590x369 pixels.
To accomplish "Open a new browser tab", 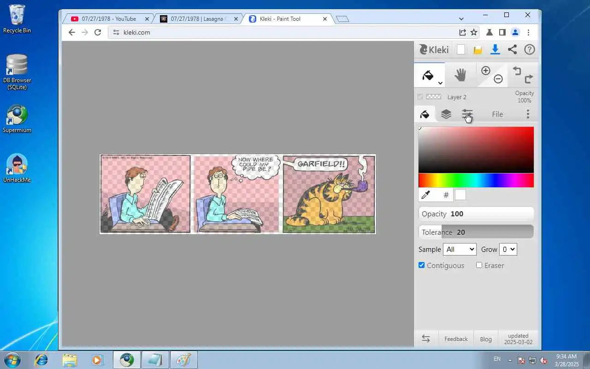I will click(342, 19).
